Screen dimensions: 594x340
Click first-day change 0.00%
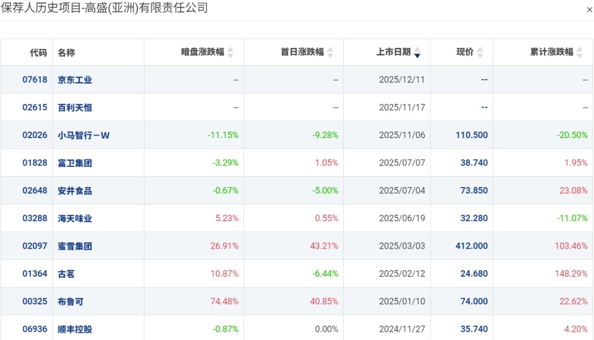[327, 328]
